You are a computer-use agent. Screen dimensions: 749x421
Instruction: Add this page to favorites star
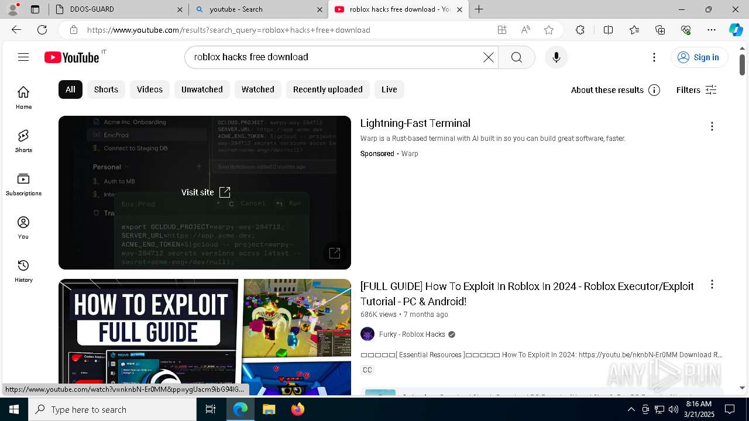pyautogui.click(x=548, y=30)
